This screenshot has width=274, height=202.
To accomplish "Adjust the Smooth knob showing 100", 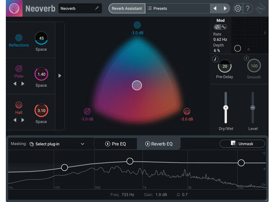I will point(254,66).
